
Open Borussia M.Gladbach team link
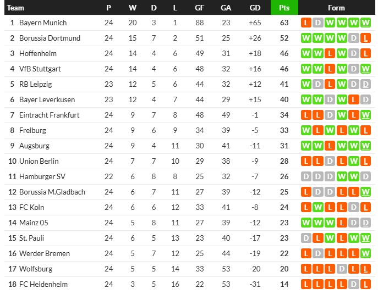[52, 192]
